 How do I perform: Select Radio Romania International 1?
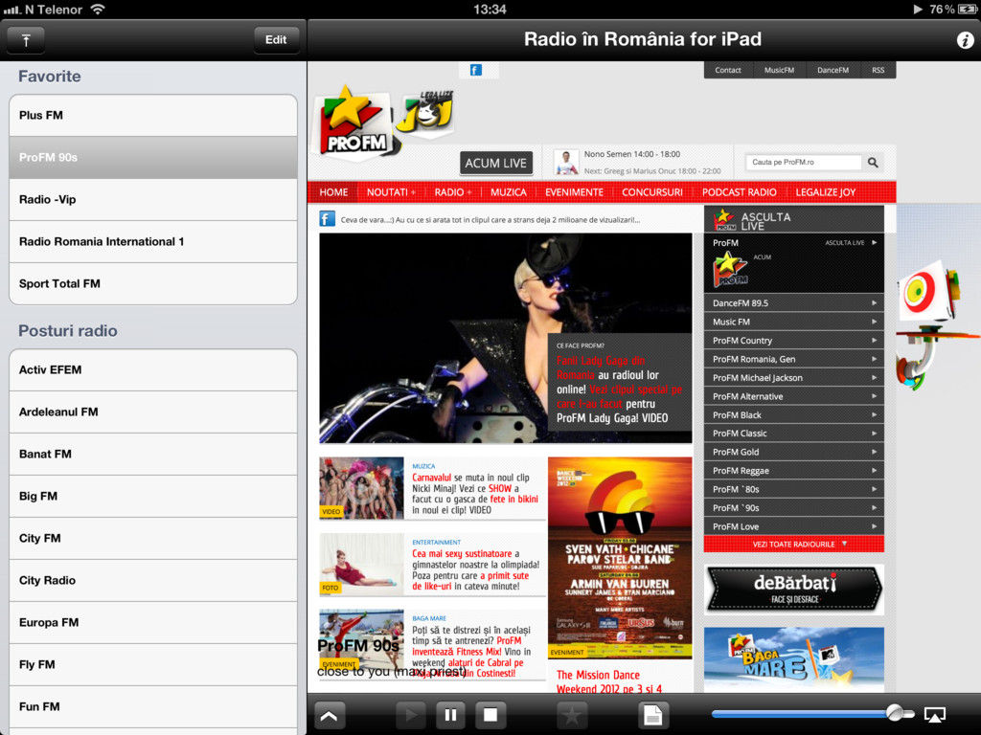(x=153, y=242)
